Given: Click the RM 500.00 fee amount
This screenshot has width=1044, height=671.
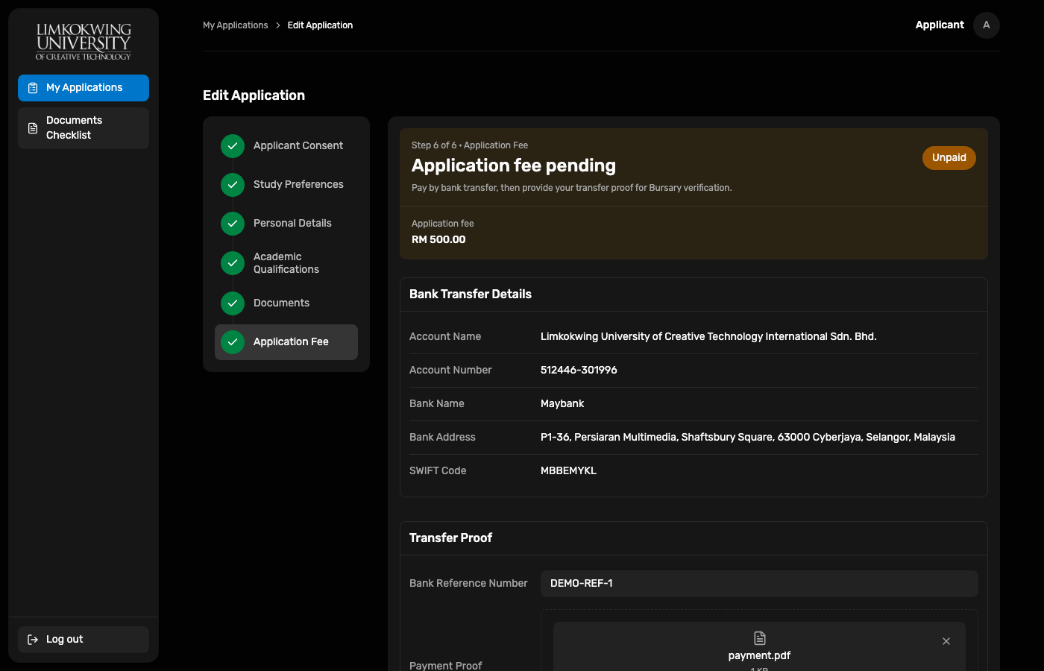Looking at the screenshot, I should click(438, 240).
